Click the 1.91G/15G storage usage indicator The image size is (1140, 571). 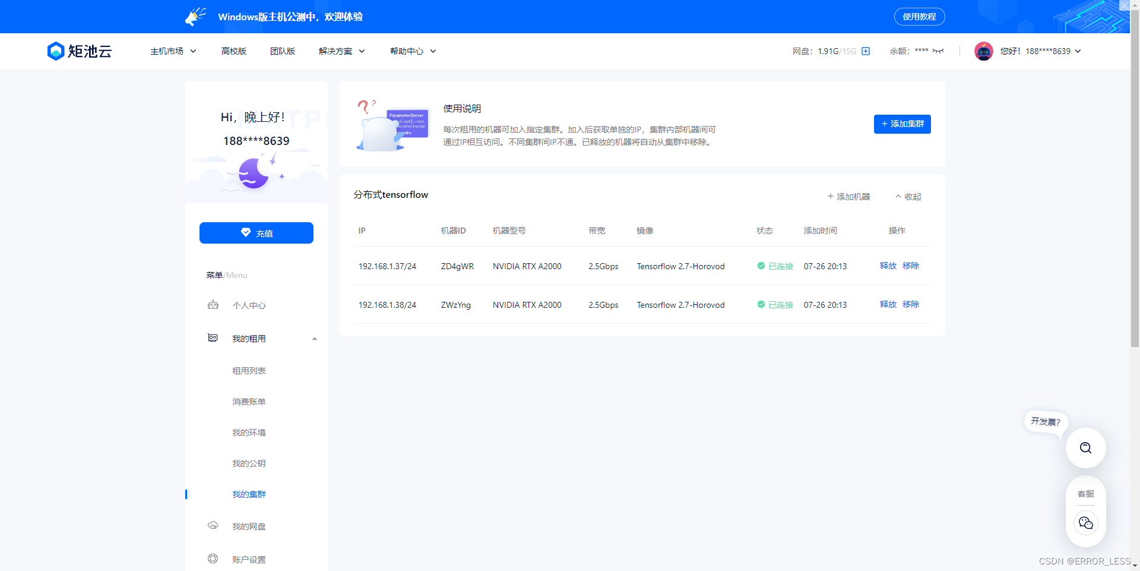(x=837, y=51)
